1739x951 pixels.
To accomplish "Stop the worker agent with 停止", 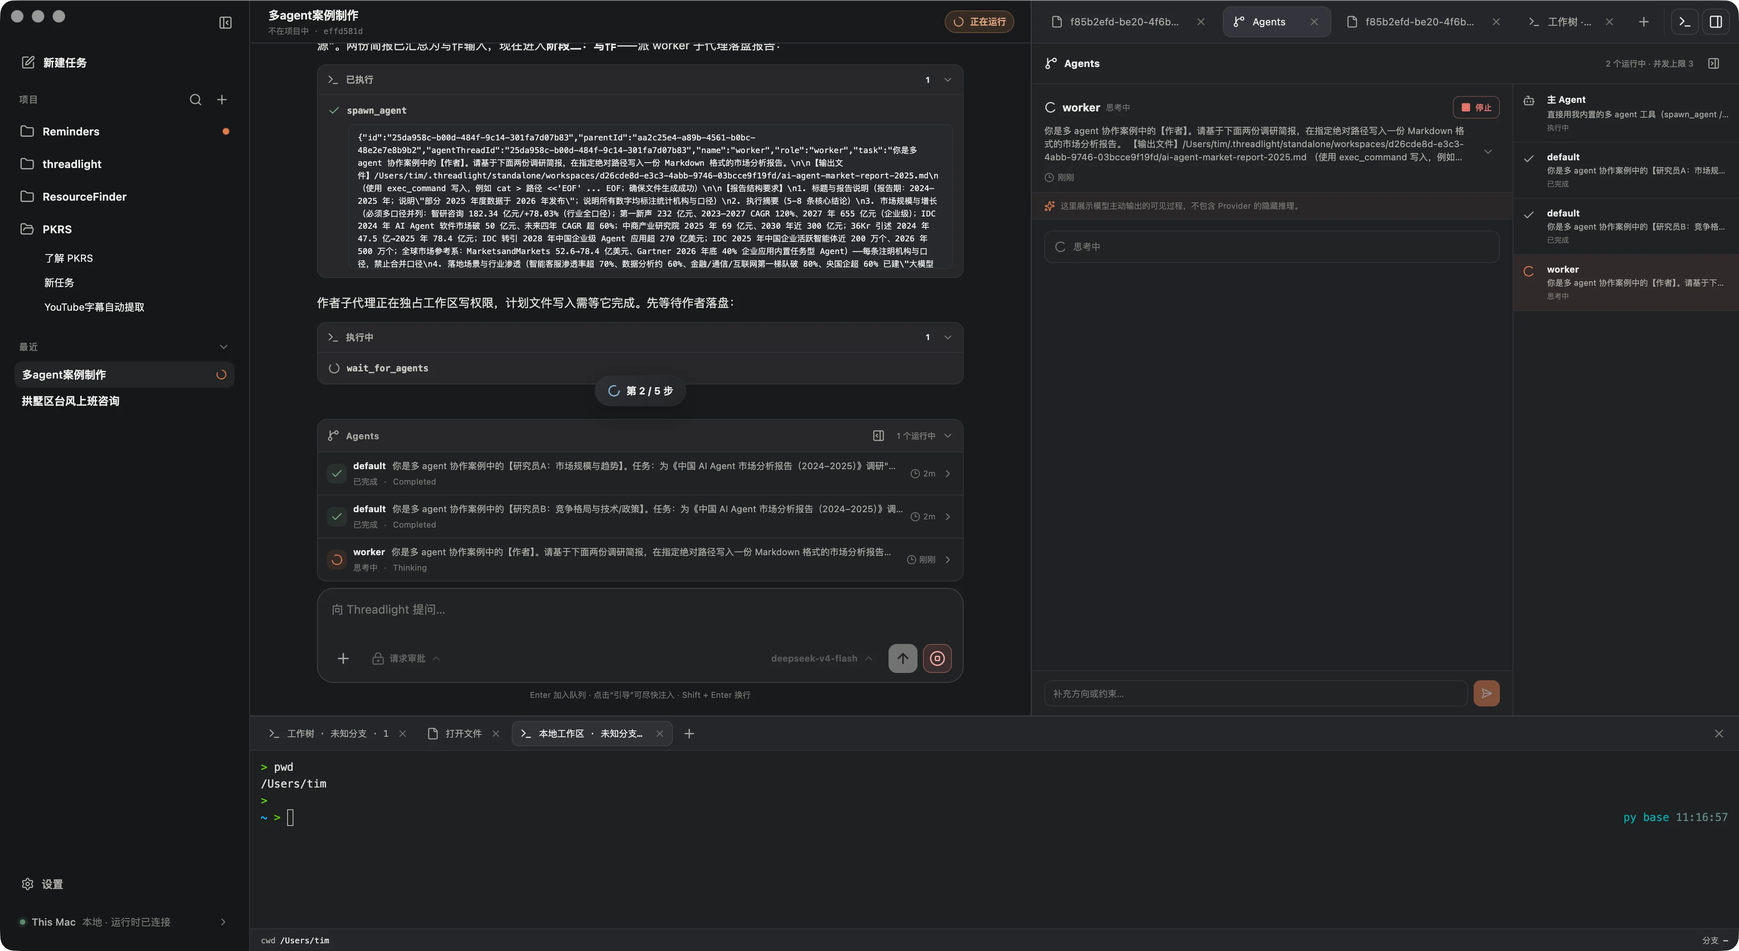I will coord(1476,107).
